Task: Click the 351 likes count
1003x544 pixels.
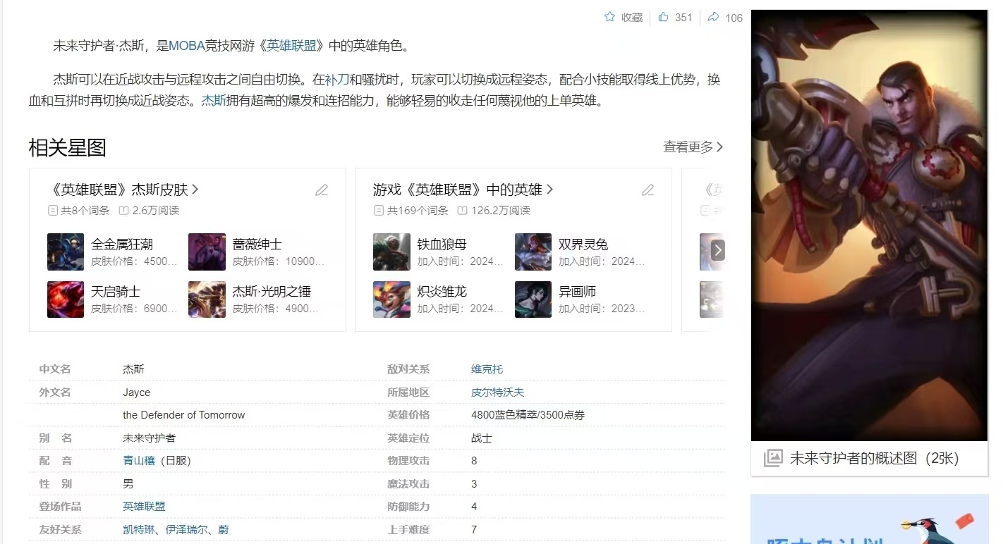Action: click(683, 18)
